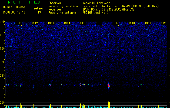Click the HROFFT program title text
Image resolution: width=170 pixels, height=108 pixels.
17,2
